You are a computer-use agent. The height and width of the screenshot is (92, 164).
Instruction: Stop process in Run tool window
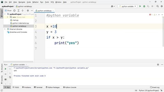(x=6, y=74)
